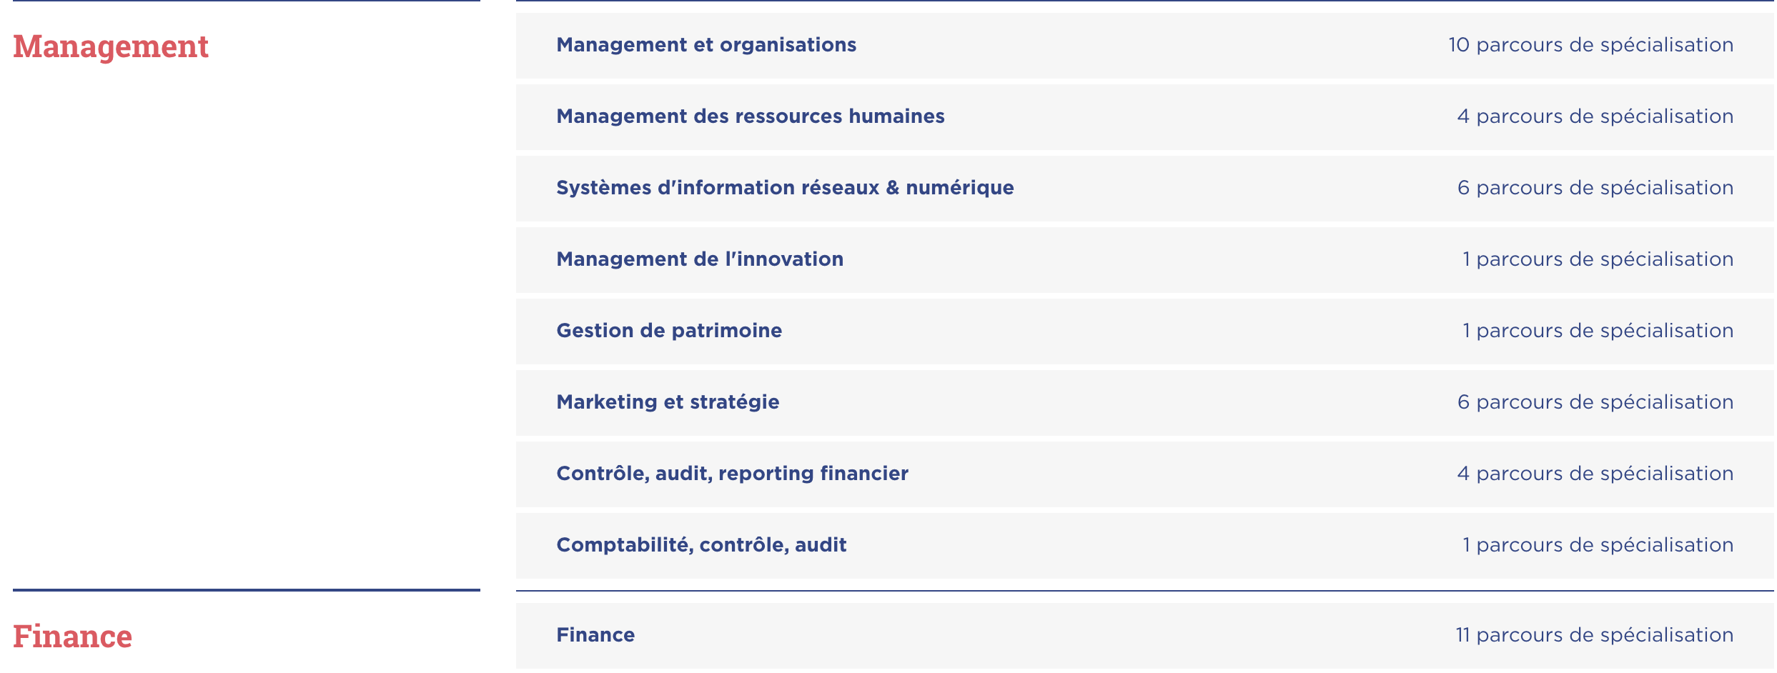
Task: Select Systèmes d'information réseaux & numérique
Action: click(x=784, y=188)
